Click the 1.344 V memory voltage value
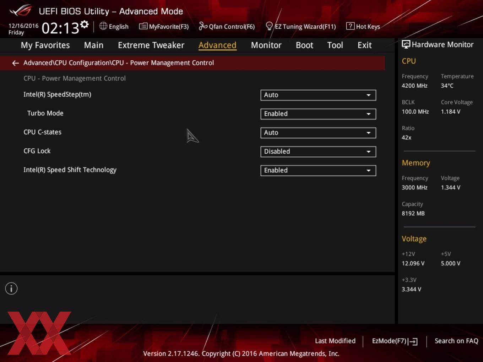The width and height of the screenshot is (483, 362). click(x=450, y=187)
